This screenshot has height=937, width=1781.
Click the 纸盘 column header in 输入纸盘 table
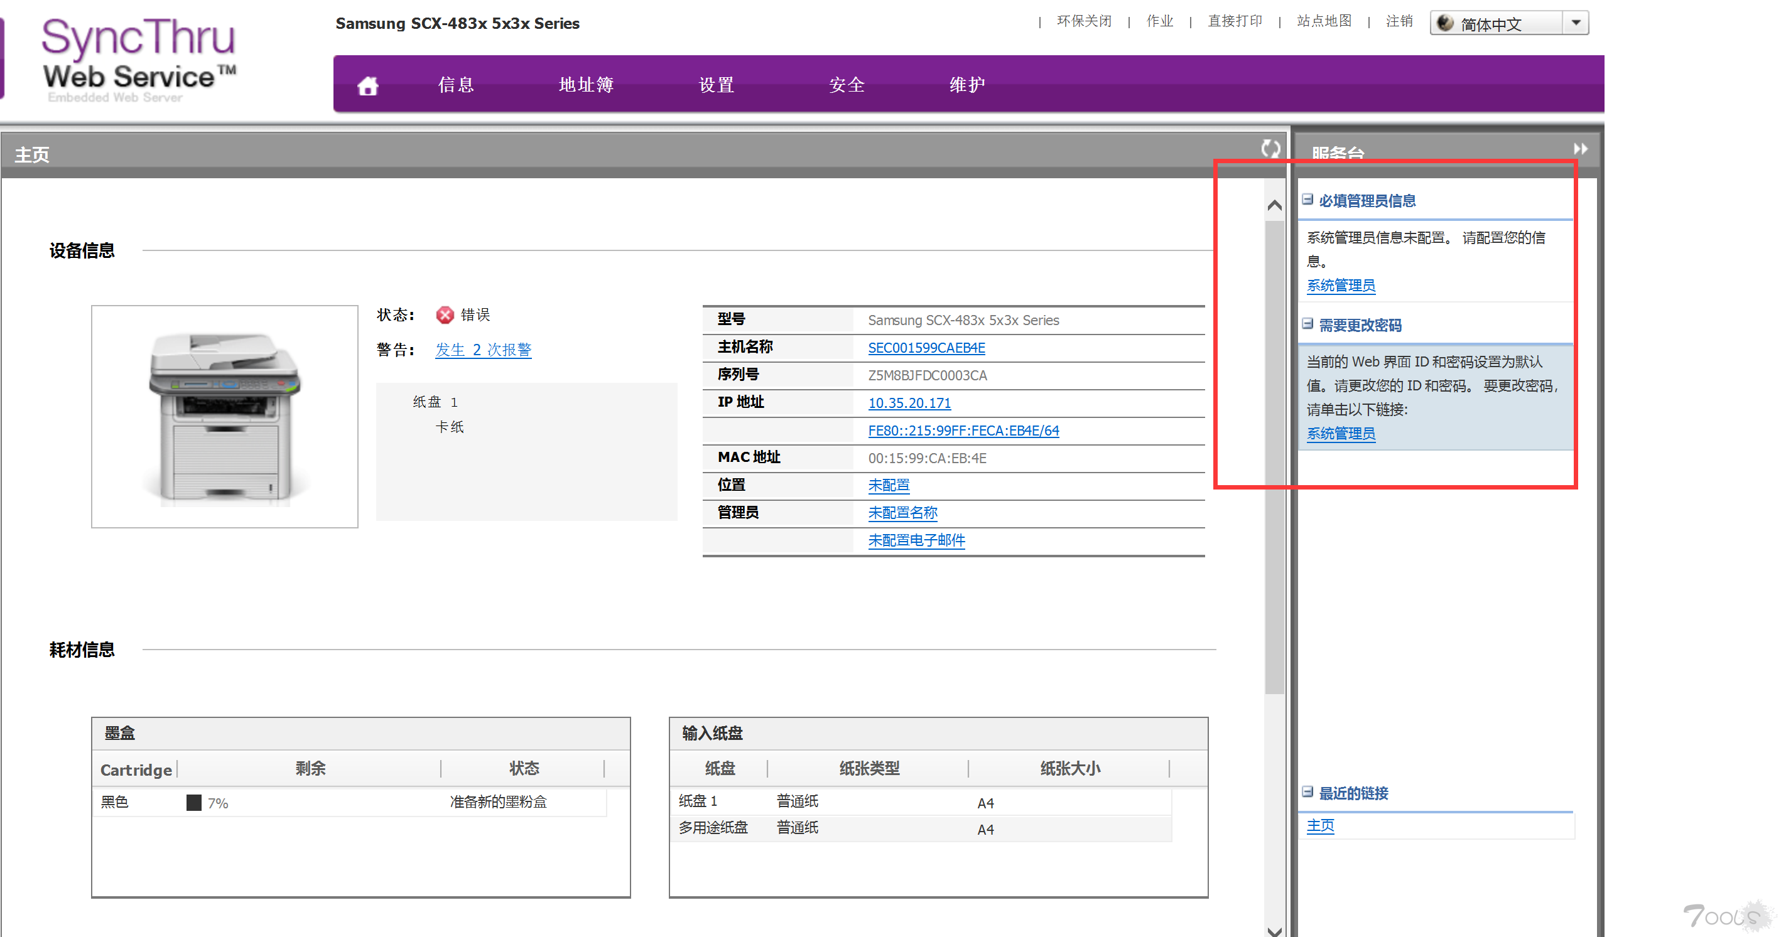point(720,768)
